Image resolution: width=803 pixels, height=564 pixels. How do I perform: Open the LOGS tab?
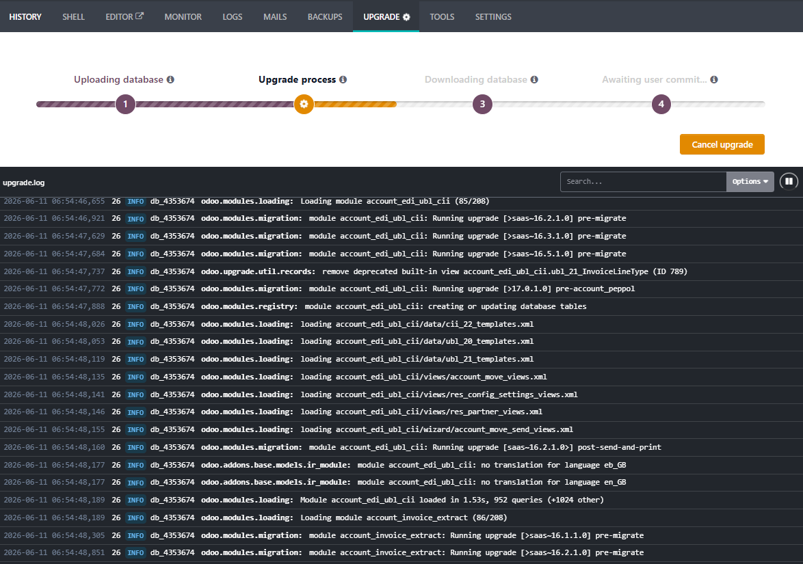click(x=232, y=16)
